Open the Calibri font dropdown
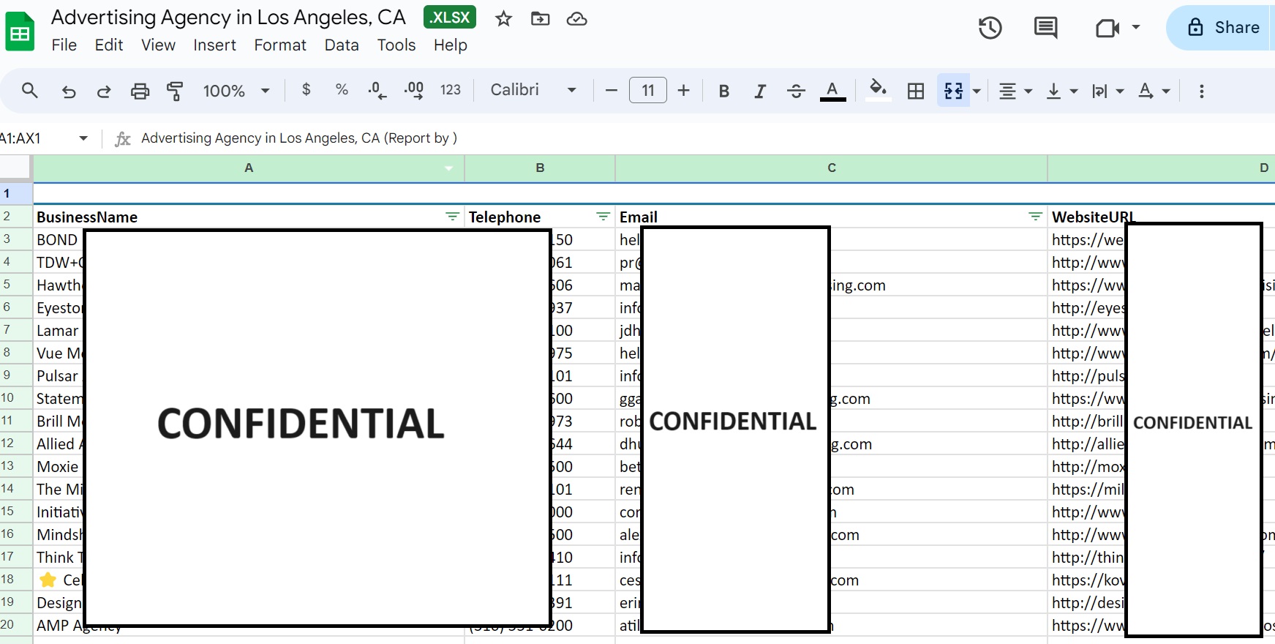1275x644 pixels. point(533,90)
